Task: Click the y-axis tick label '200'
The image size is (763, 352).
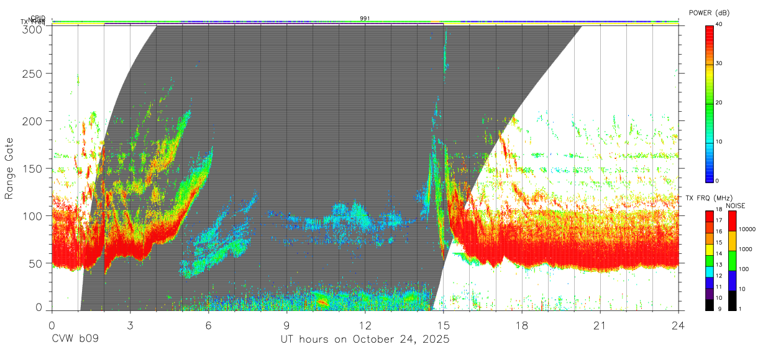Action: pos(32,121)
